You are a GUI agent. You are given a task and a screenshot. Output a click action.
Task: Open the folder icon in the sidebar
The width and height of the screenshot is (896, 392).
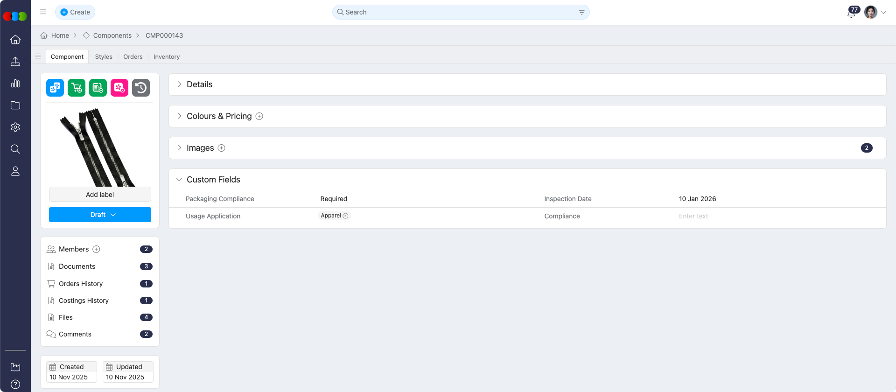pyautogui.click(x=15, y=105)
